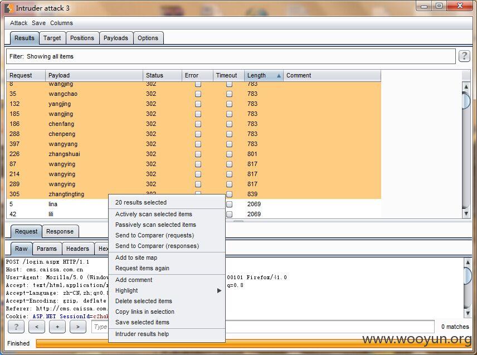Screen dimensions: 477x355
Task: Sort by the Status column header
Action: pyautogui.click(x=163, y=75)
